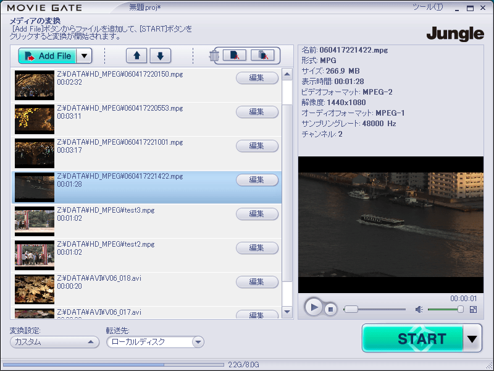494x371 pixels.
Task: Mute the preview speaker icon
Action: 419,310
